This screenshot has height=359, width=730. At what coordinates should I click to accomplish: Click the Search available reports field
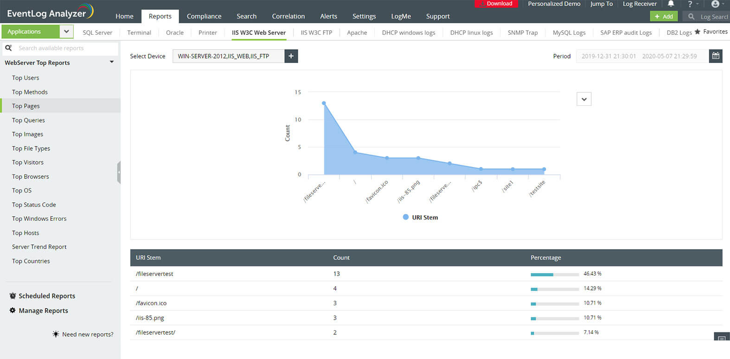(x=60, y=48)
